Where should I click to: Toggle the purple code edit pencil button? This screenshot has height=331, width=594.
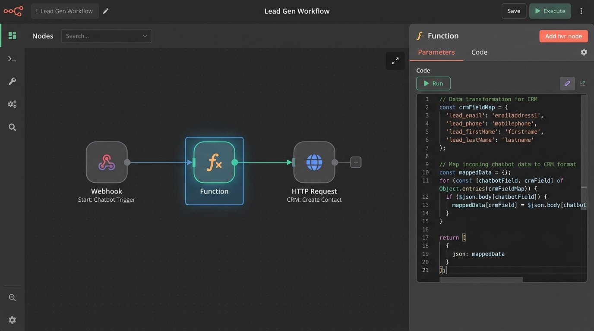pyautogui.click(x=567, y=84)
